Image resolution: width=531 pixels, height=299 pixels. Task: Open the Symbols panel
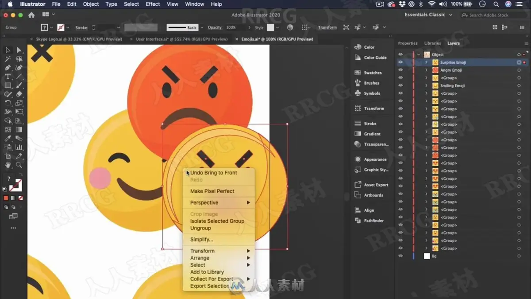(x=368, y=93)
